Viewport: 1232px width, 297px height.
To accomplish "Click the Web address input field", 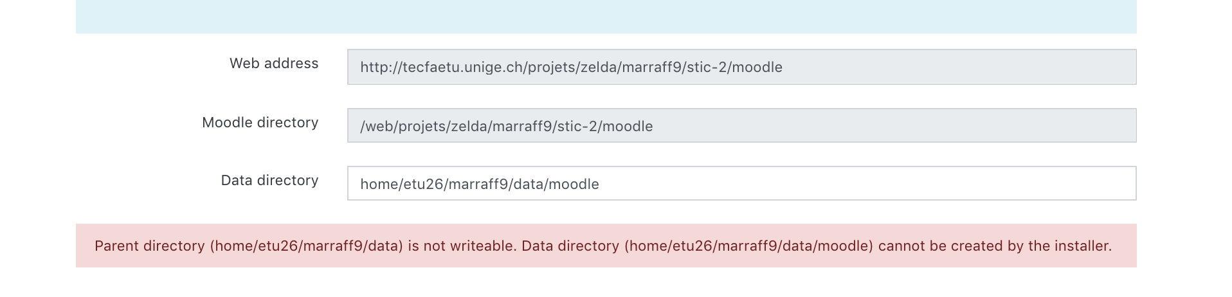I will coord(741,67).
